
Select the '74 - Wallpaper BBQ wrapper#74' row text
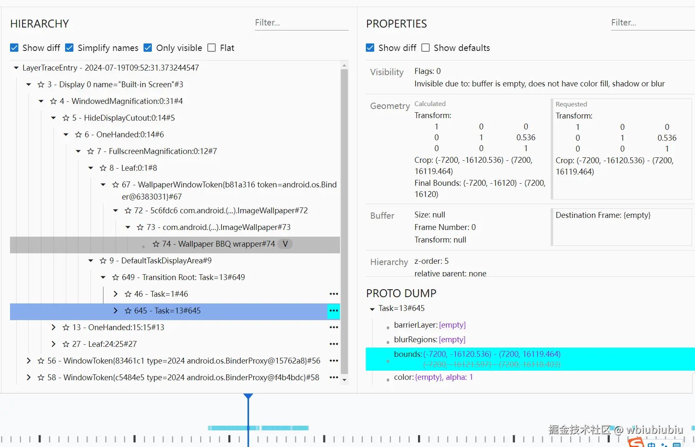pyautogui.click(x=219, y=244)
